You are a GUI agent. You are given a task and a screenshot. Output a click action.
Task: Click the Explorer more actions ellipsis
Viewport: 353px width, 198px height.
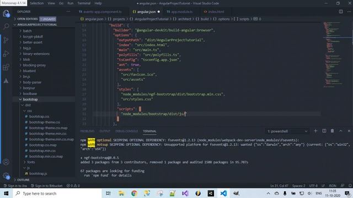pyautogui.click(x=68, y=12)
